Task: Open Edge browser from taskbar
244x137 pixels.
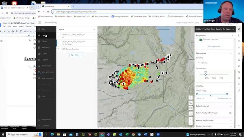Action: pyautogui.click(x=52, y=134)
